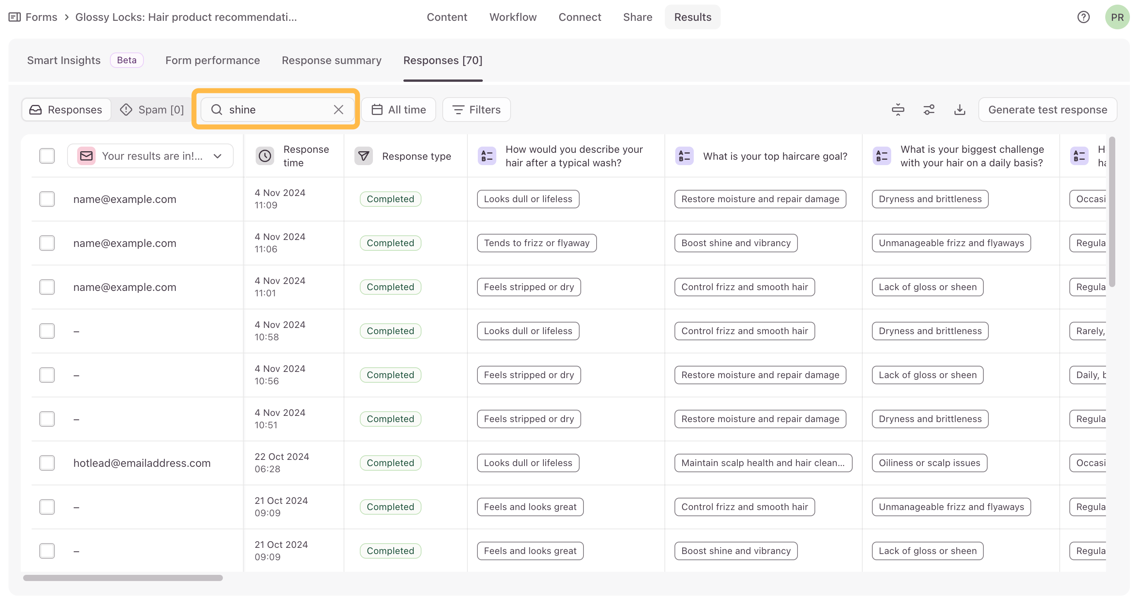Click 'Maintain scalp health and hair clean...' tag
The width and height of the screenshot is (1133, 598).
point(763,463)
